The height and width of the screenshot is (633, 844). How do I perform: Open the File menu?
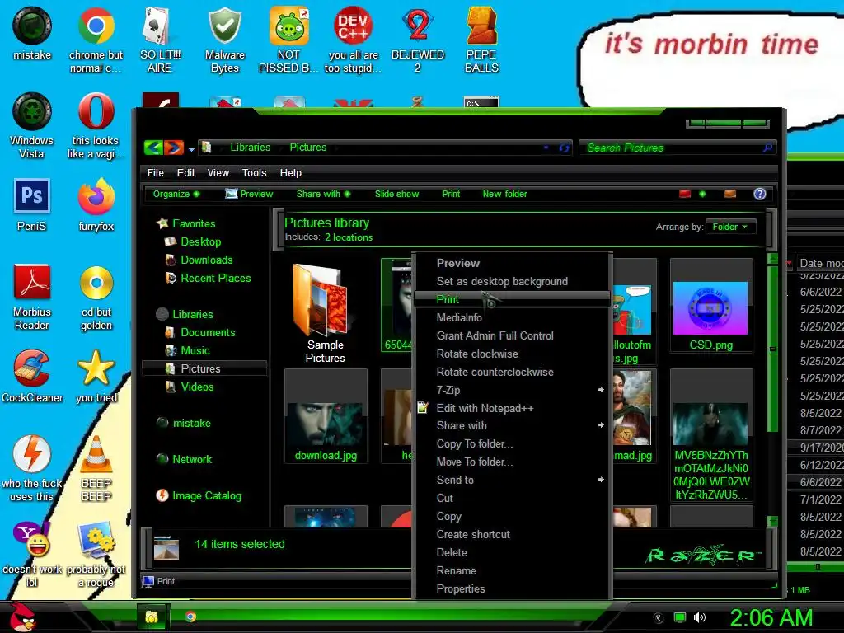155,173
